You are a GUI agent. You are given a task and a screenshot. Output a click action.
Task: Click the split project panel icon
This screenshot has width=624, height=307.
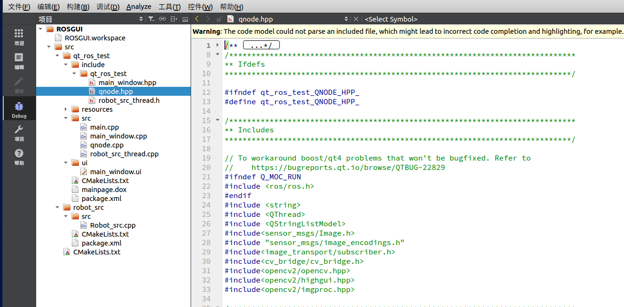(x=174, y=19)
